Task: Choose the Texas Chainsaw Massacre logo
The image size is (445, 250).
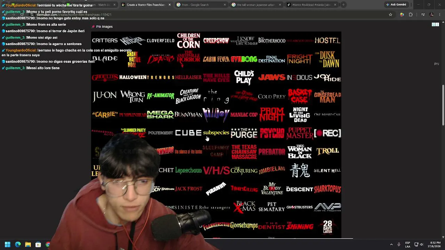Action: click(x=244, y=152)
